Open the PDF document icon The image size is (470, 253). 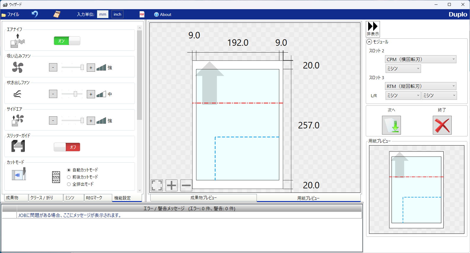142,14
